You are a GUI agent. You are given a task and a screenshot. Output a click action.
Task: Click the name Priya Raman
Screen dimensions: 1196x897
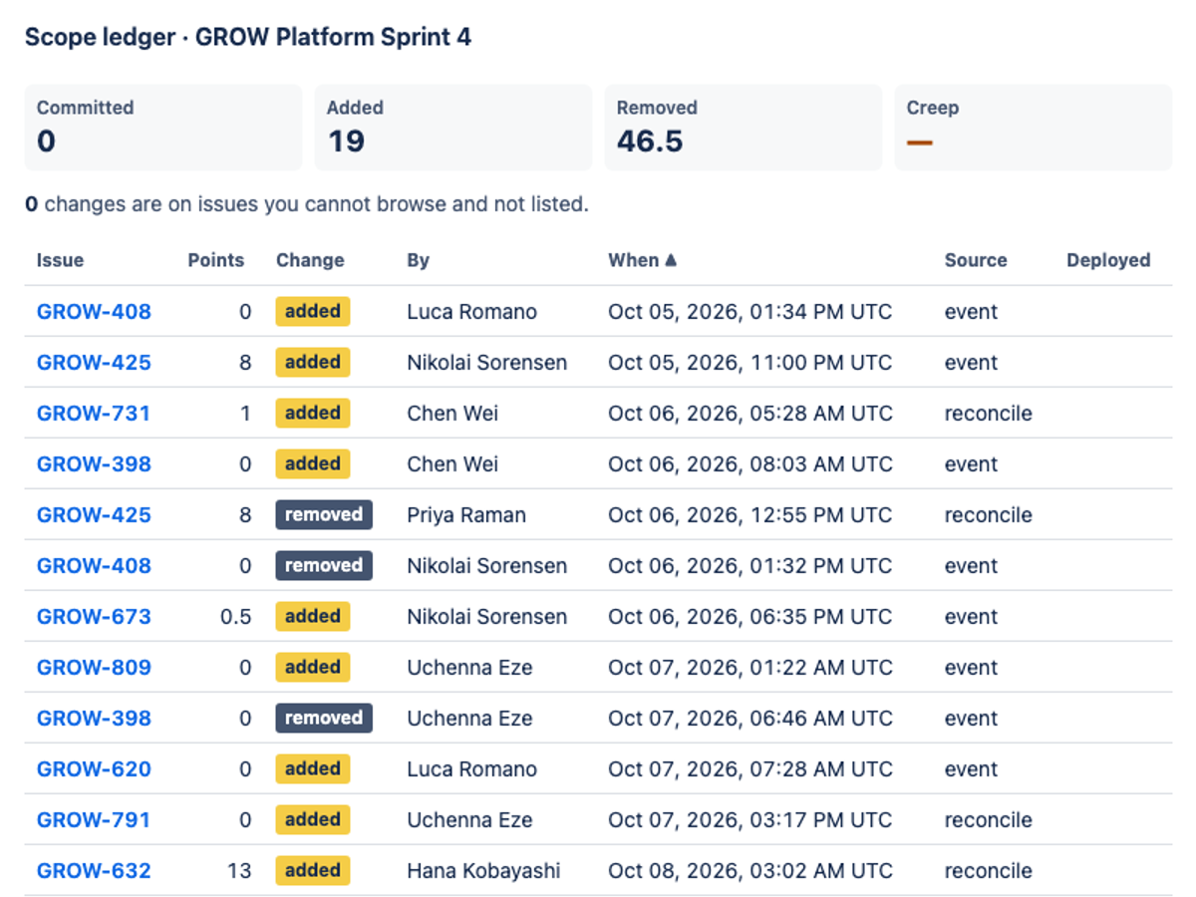[466, 514]
